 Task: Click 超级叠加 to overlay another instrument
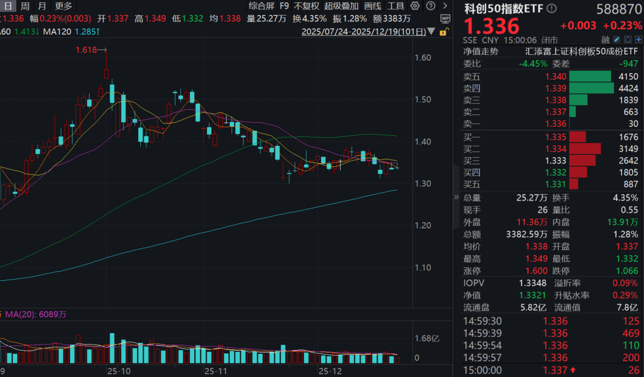point(340,5)
